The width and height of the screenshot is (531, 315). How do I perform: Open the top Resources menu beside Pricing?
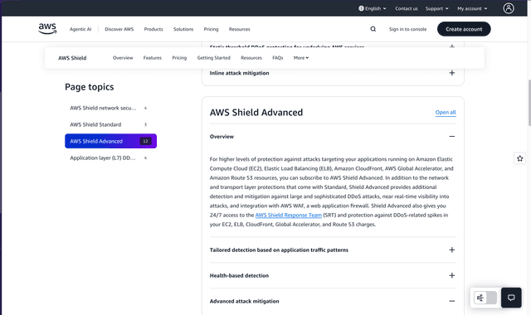coord(240,29)
